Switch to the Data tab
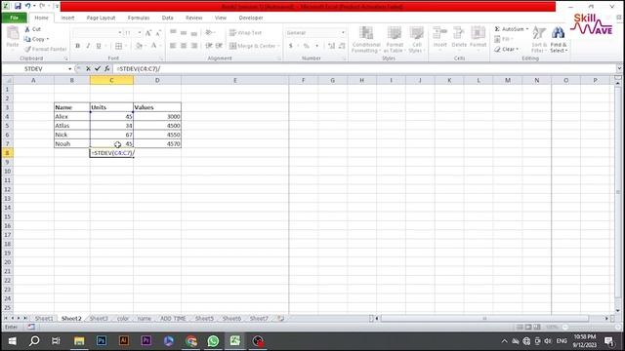This screenshot has height=351, width=625. [x=167, y=18]
